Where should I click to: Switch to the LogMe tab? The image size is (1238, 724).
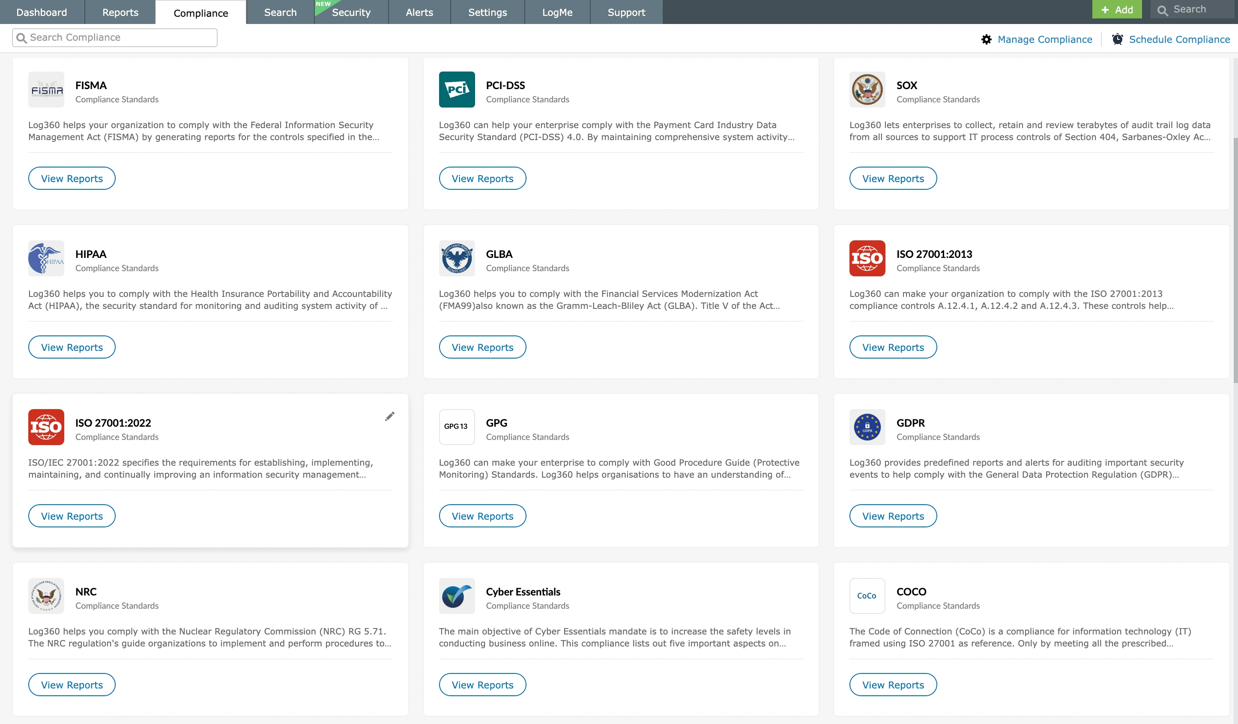point(557,12)
